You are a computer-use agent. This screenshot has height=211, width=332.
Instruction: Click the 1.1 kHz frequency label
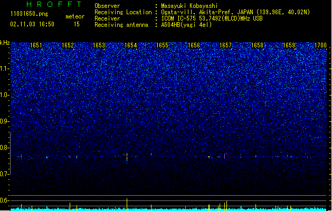[x=5, y=69]
